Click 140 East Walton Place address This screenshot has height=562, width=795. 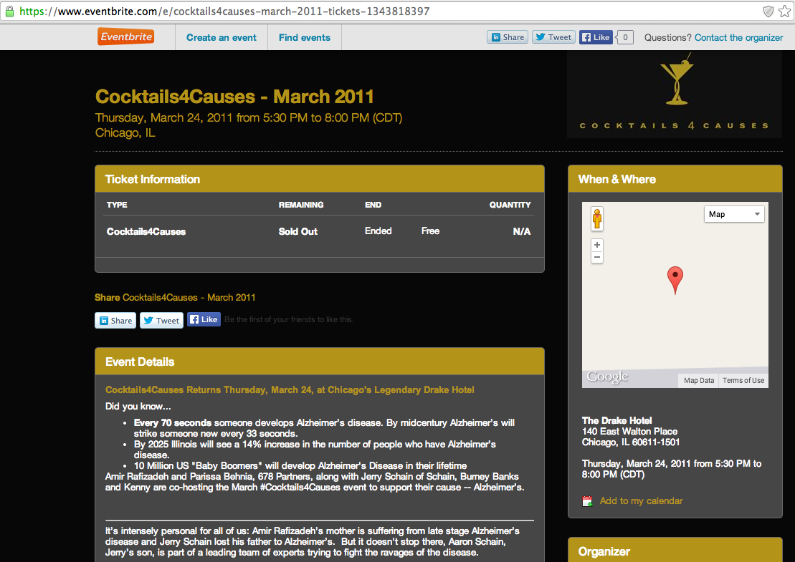629,432
